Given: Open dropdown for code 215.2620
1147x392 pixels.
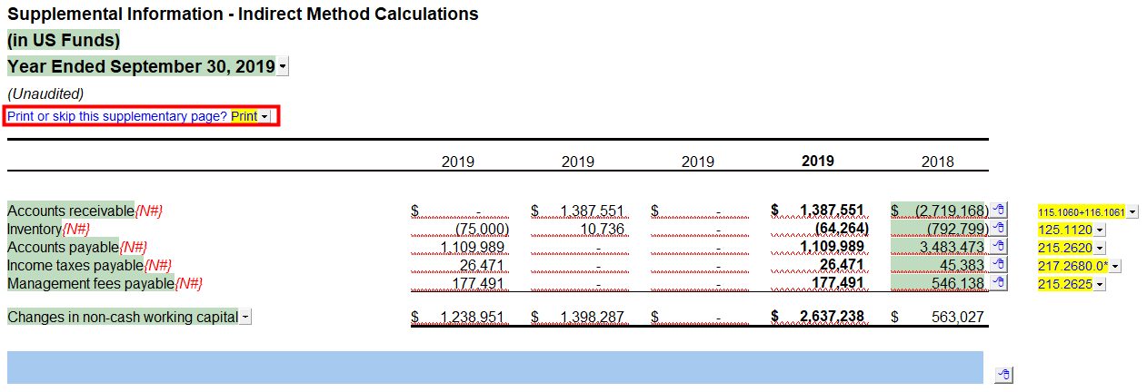Looking at the screenshot, I should click(x=1100, y=248).
